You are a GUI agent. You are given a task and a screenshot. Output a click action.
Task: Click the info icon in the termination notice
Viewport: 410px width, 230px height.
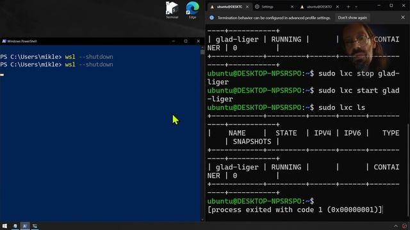pos(211,18)
